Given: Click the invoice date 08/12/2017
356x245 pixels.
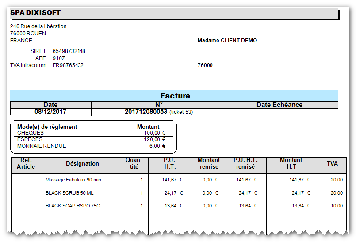Looking at the screenshot, I should tap(50, 112).
